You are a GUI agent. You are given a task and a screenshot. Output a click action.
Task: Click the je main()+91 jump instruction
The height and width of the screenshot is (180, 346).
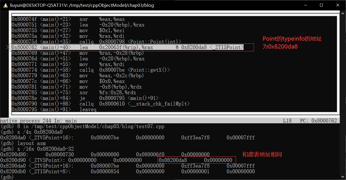(x=119, y=98)
